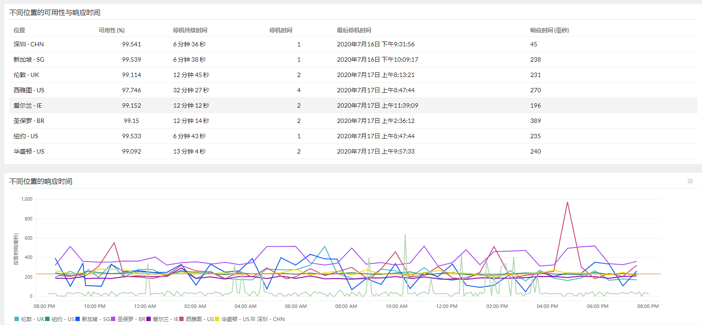
Task: Click last downtime 2020年7月16日 下午9:31:56
Action: click(x=376, y=44)
